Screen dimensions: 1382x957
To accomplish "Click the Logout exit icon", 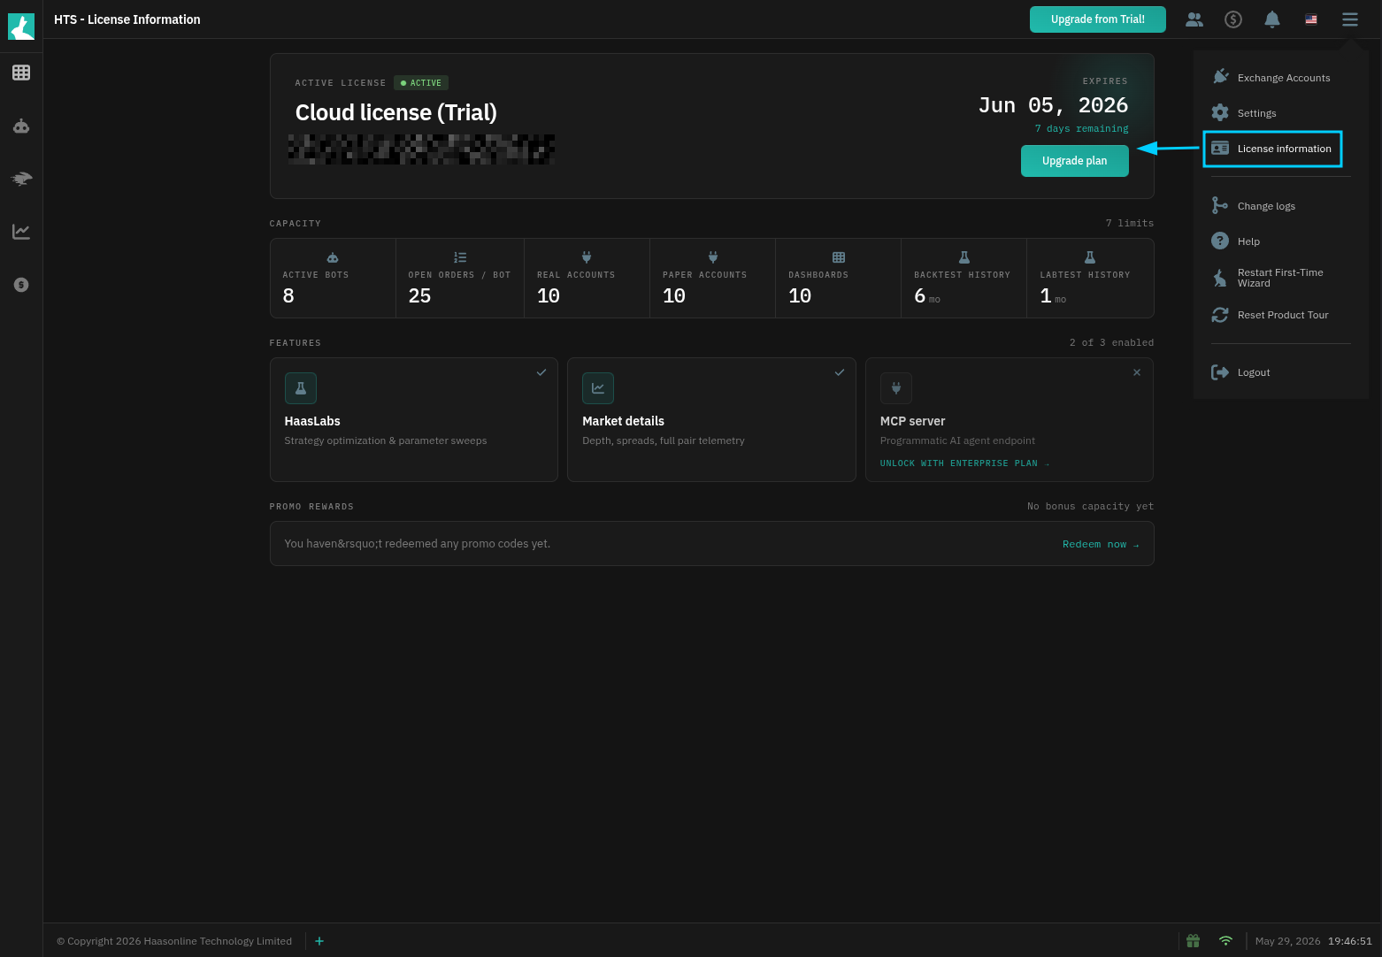I will coord(1220,372).
